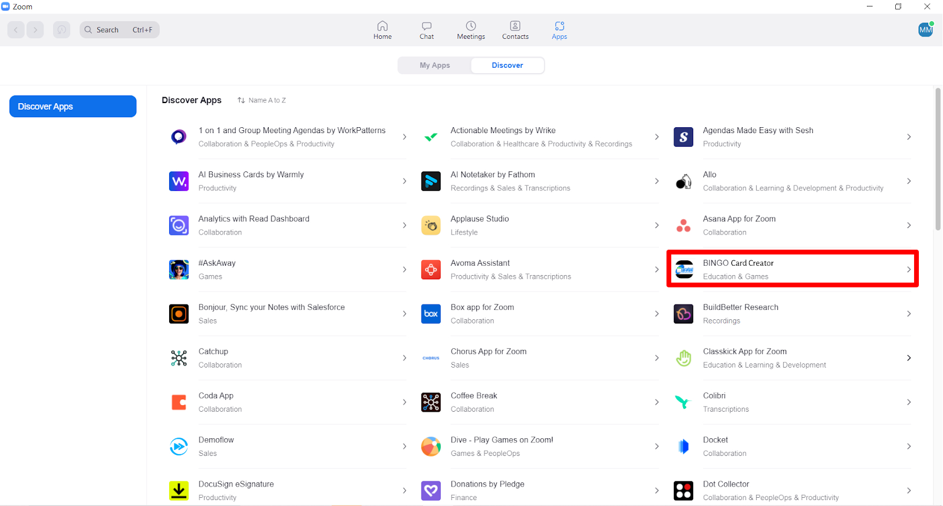The width and height of the screenshot is (943, 506).
Task: Expand the Docket row chevron
Action: coord(909,447)
